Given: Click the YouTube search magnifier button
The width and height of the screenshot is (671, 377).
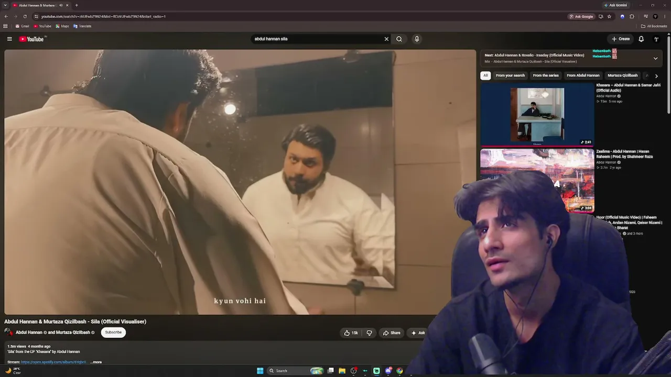Looking at the screenshot, I should tap(399, 39).
